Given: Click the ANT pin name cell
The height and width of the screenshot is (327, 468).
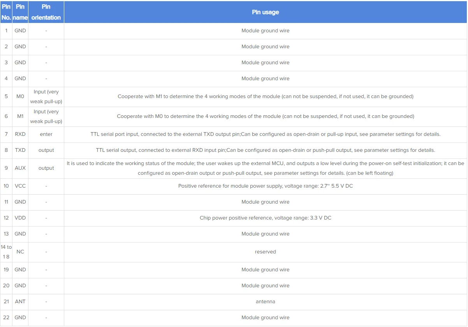Looking at the screenshot, I should tap(20, 302).
